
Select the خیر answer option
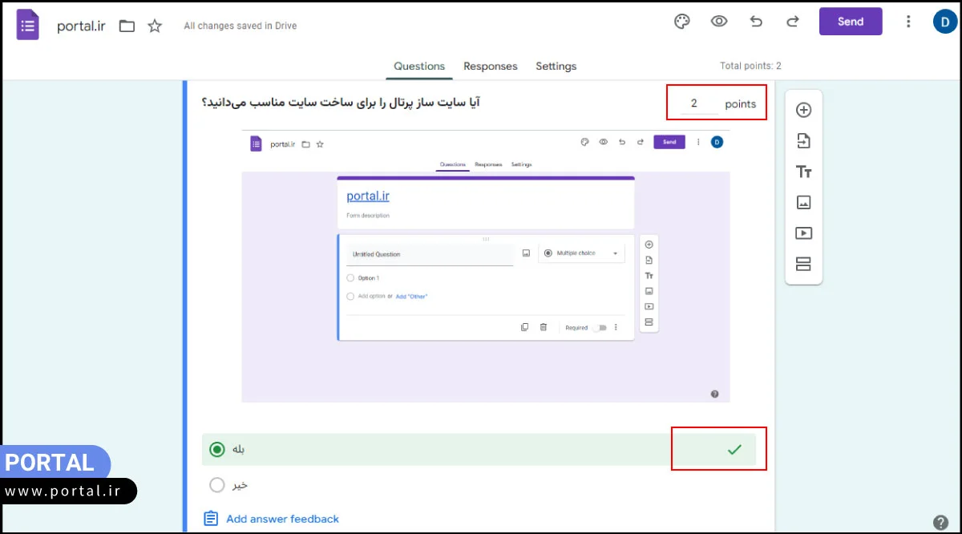point(216,484)
